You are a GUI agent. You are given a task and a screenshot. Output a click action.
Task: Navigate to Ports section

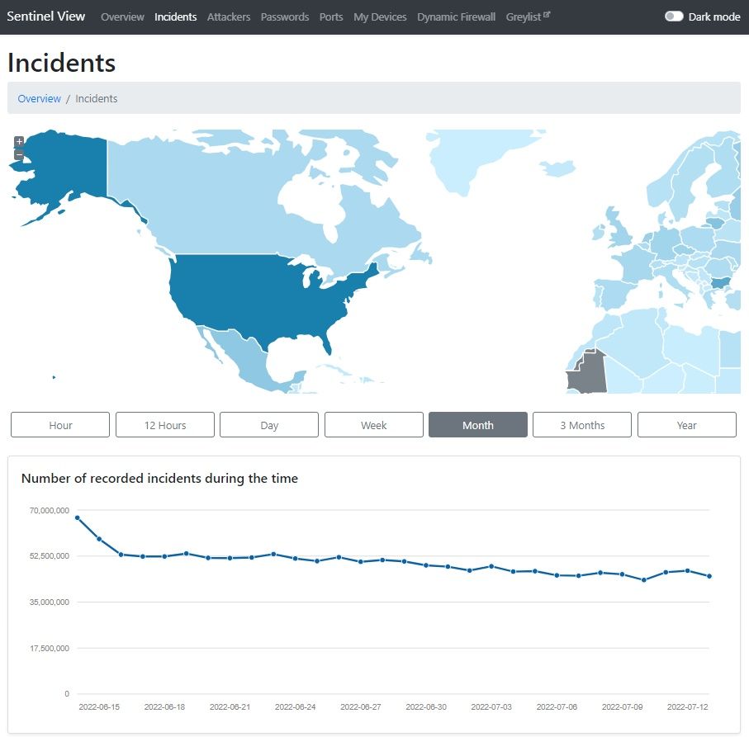[331, 17]
